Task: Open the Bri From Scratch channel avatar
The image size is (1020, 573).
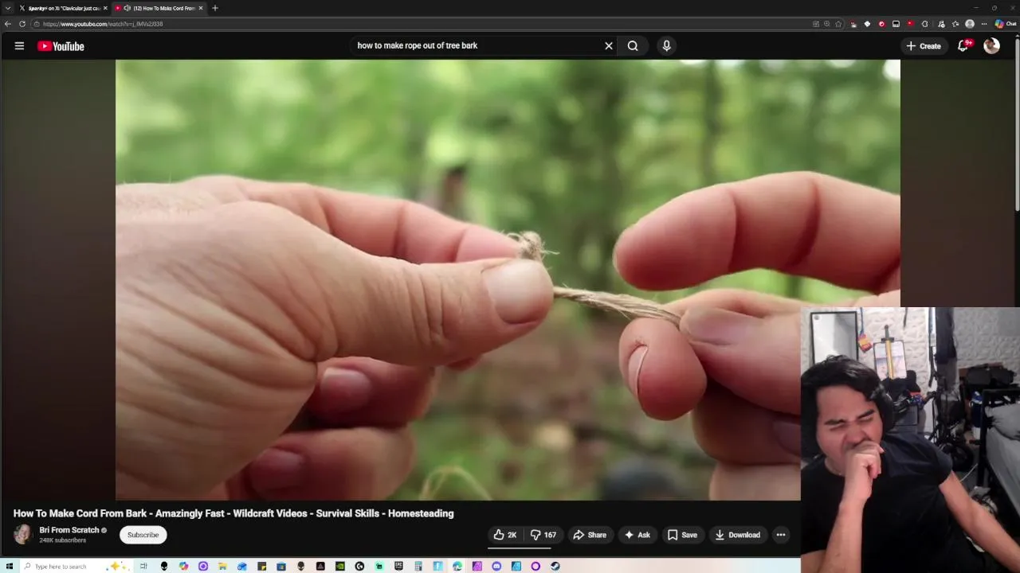Action: click(23, 535)
